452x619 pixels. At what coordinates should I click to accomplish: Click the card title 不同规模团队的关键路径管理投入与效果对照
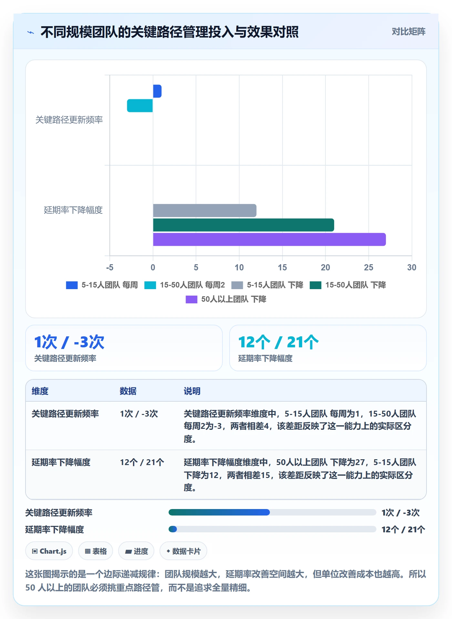pyautogui.click(x=169, y=32)
